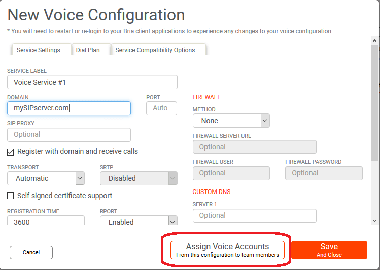Click the Custom DNS Server 1 field

(254, 215)
